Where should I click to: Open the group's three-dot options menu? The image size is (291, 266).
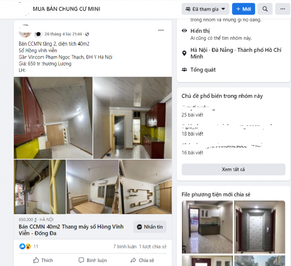pyautogui.click(x=283, y=9)
